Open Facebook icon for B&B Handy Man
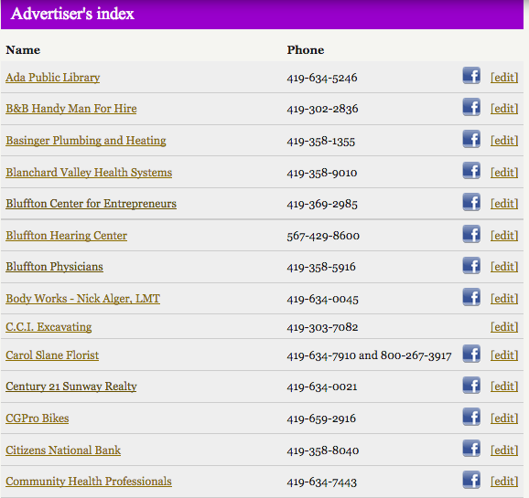The width and height of the screenshot is (529, 498). click(x=471, y=107)
